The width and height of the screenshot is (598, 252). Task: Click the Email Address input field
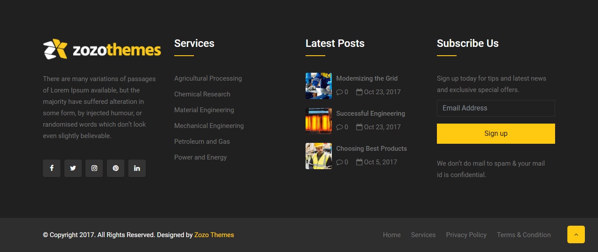pos(496,108)
